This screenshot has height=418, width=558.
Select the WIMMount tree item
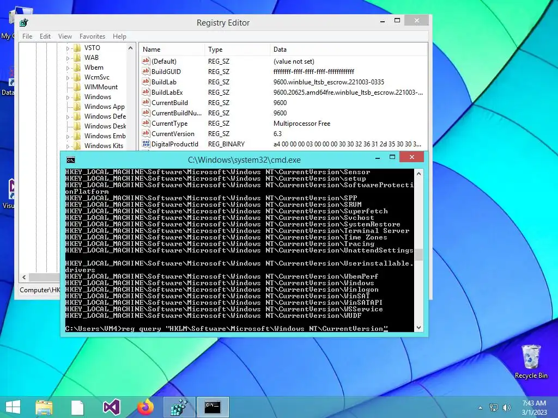pos(101,87)
